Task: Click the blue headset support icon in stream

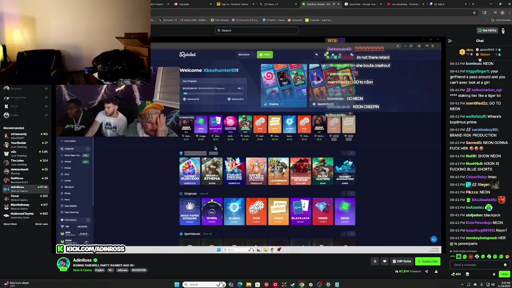Action: pos(434,239)
